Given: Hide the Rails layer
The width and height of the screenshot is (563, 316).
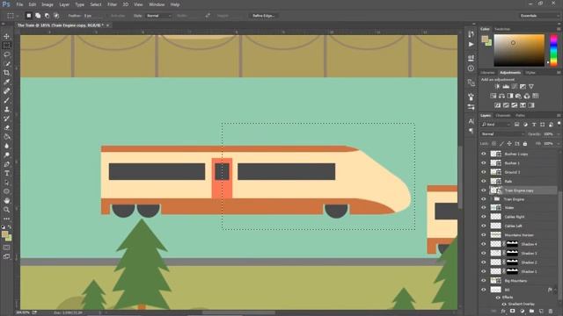Looking at the screenshot, I should 484,182.
